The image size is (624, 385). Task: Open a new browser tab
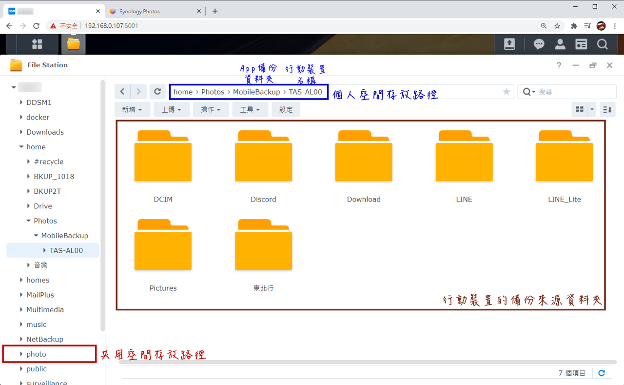pos(215,11)
